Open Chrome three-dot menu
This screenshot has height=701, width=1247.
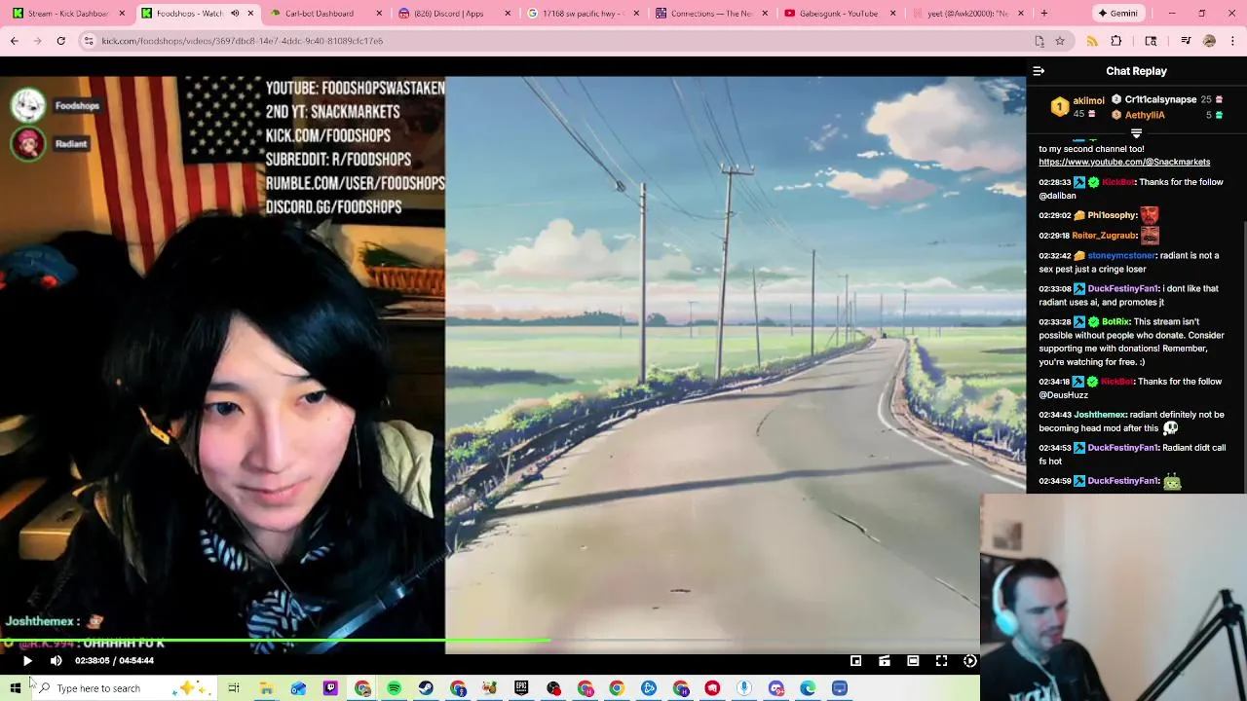[1233, 41]
